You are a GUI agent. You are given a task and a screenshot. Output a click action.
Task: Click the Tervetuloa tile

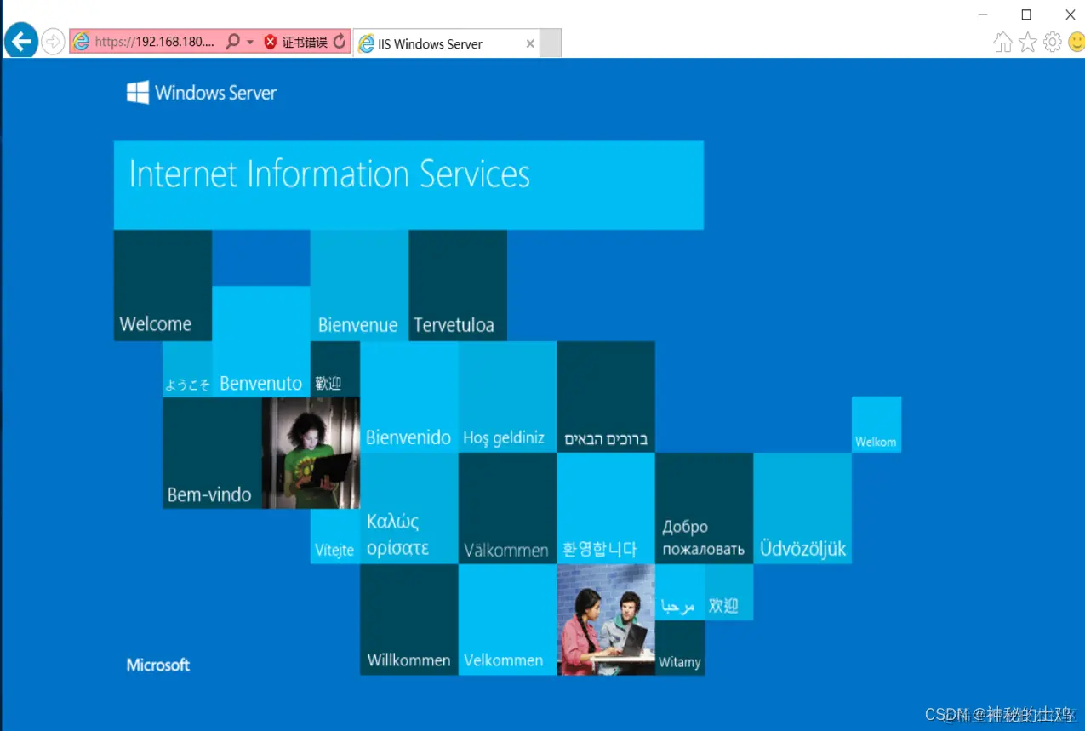pyautogui.click(x=458, y=285)
